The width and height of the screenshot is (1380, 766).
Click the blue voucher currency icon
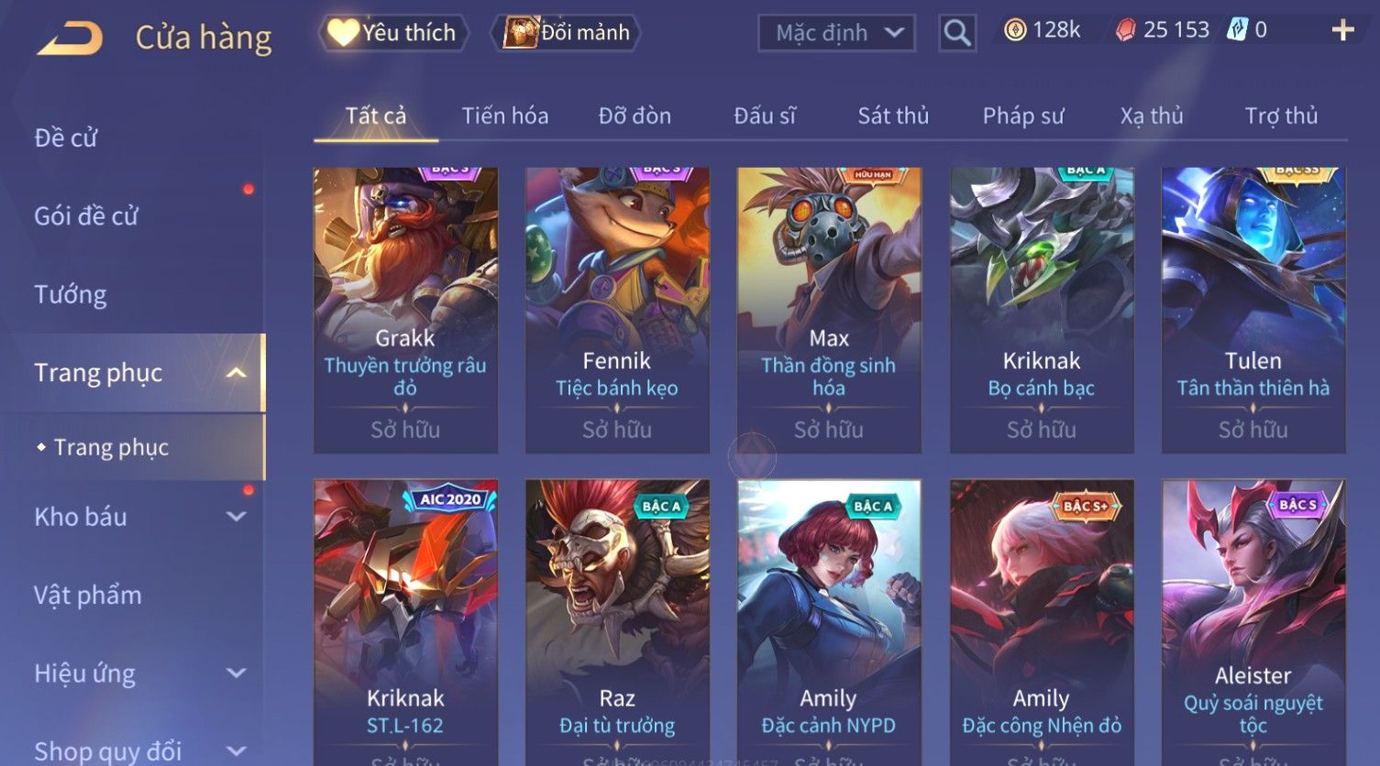tap(1238, 30)
